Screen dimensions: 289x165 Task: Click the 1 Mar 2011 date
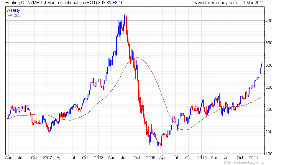tap(253, 3)
